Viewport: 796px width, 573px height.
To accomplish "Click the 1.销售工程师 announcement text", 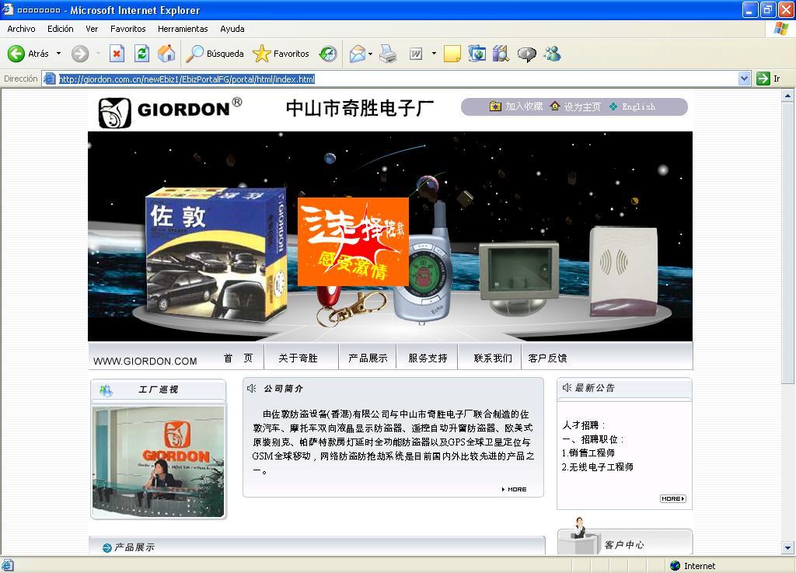I will [588, 452].
